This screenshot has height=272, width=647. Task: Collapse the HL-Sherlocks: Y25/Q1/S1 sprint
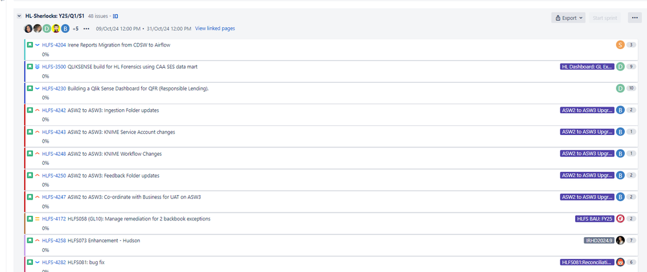tap(19, 16)
